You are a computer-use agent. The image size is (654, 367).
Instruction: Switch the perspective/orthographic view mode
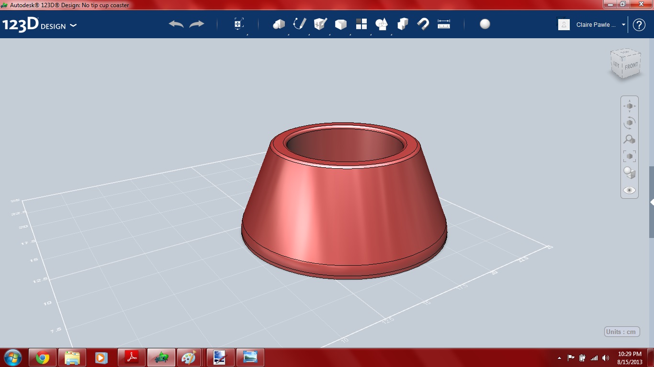tap(630, 173)
